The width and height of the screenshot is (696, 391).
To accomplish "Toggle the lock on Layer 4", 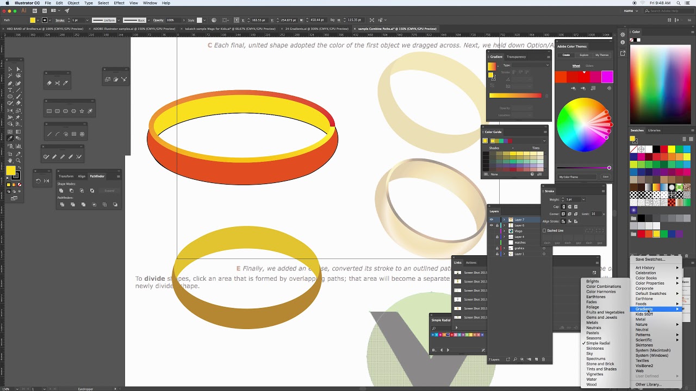I will point(497,237).
